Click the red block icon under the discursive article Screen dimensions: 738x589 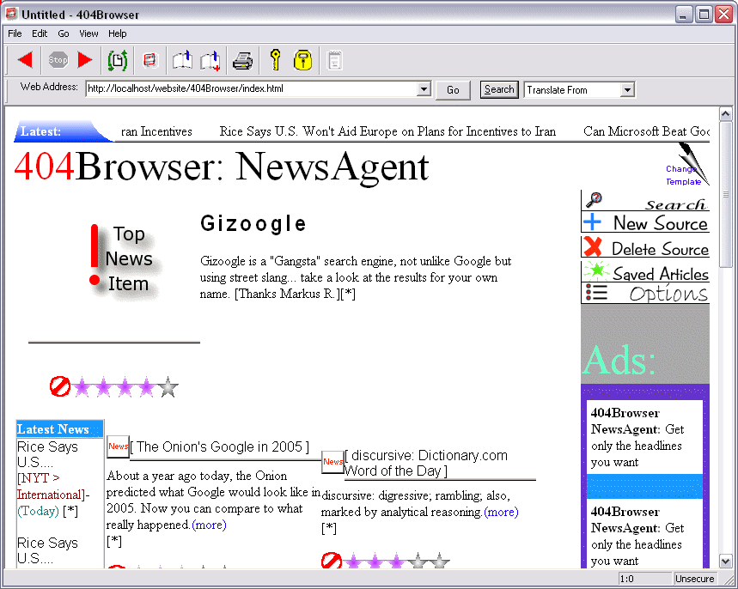[x=332, y=561]
